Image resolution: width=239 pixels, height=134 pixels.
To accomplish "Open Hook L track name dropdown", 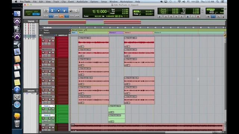I will pyautogui.click(x=53, y=106).
